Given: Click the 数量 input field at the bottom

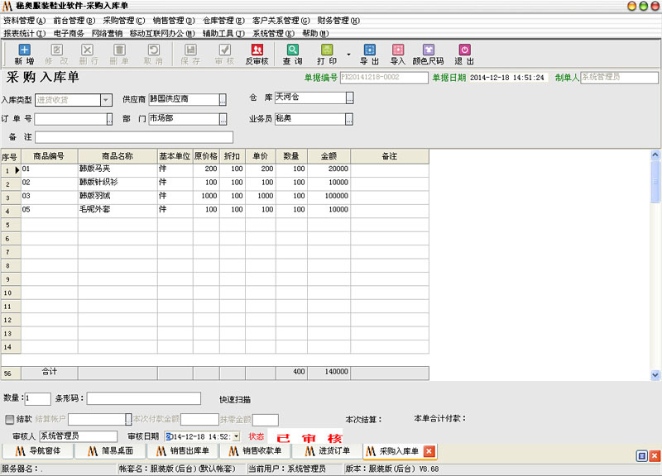Looking at the screenshot, I should point(37,398).
